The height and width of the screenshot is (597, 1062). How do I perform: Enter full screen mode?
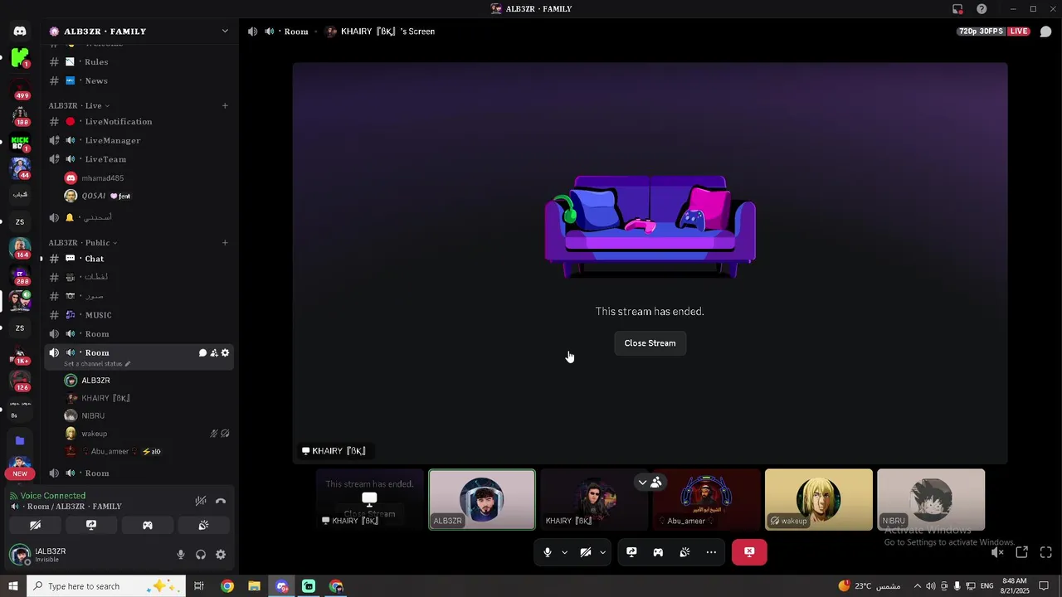[1046, 552]
